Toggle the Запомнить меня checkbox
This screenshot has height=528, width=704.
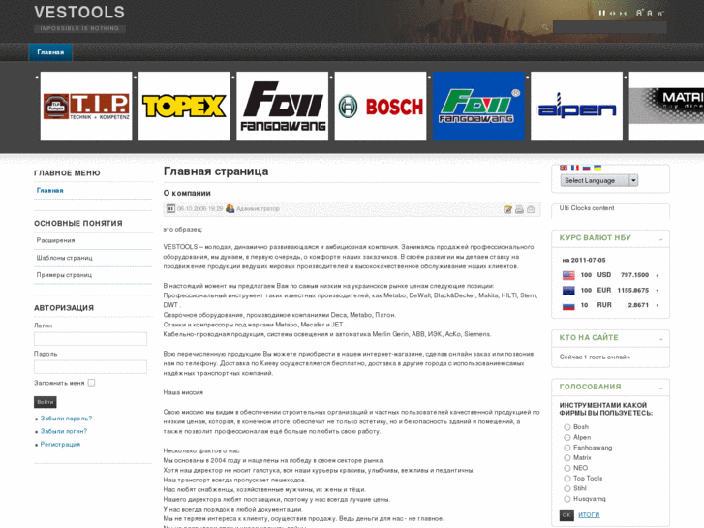pyautogui.click(x=92, y=383)
